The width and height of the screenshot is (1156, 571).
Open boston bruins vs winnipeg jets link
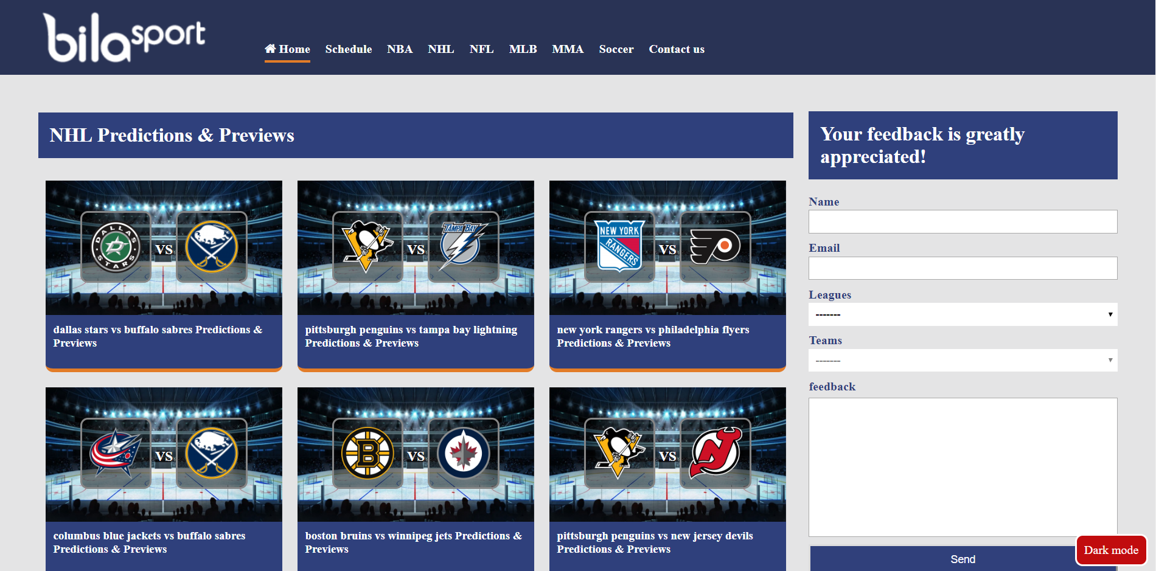pos(414,542)
